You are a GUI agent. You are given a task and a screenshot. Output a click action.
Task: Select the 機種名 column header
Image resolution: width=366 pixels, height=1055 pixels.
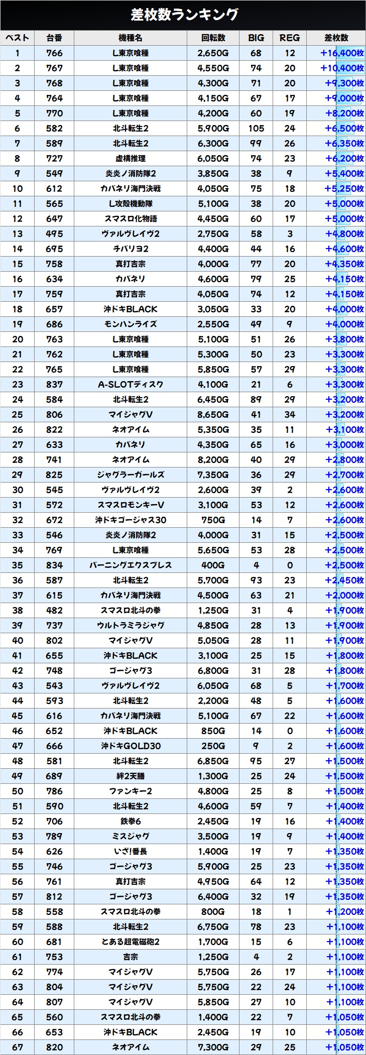pos(131,38)
